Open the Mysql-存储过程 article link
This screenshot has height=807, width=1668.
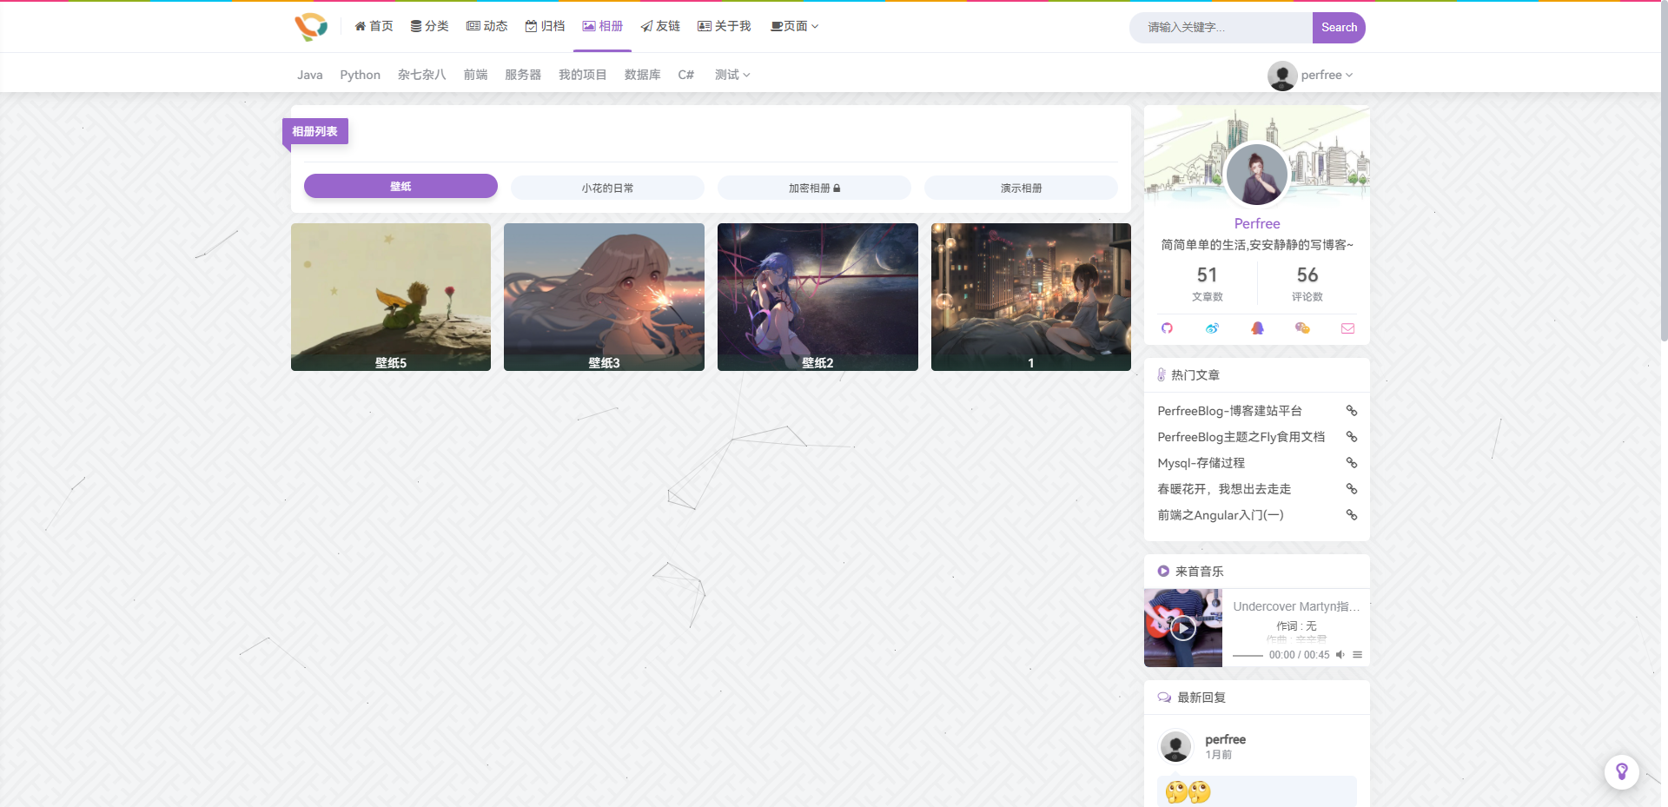click(1201, 463)
